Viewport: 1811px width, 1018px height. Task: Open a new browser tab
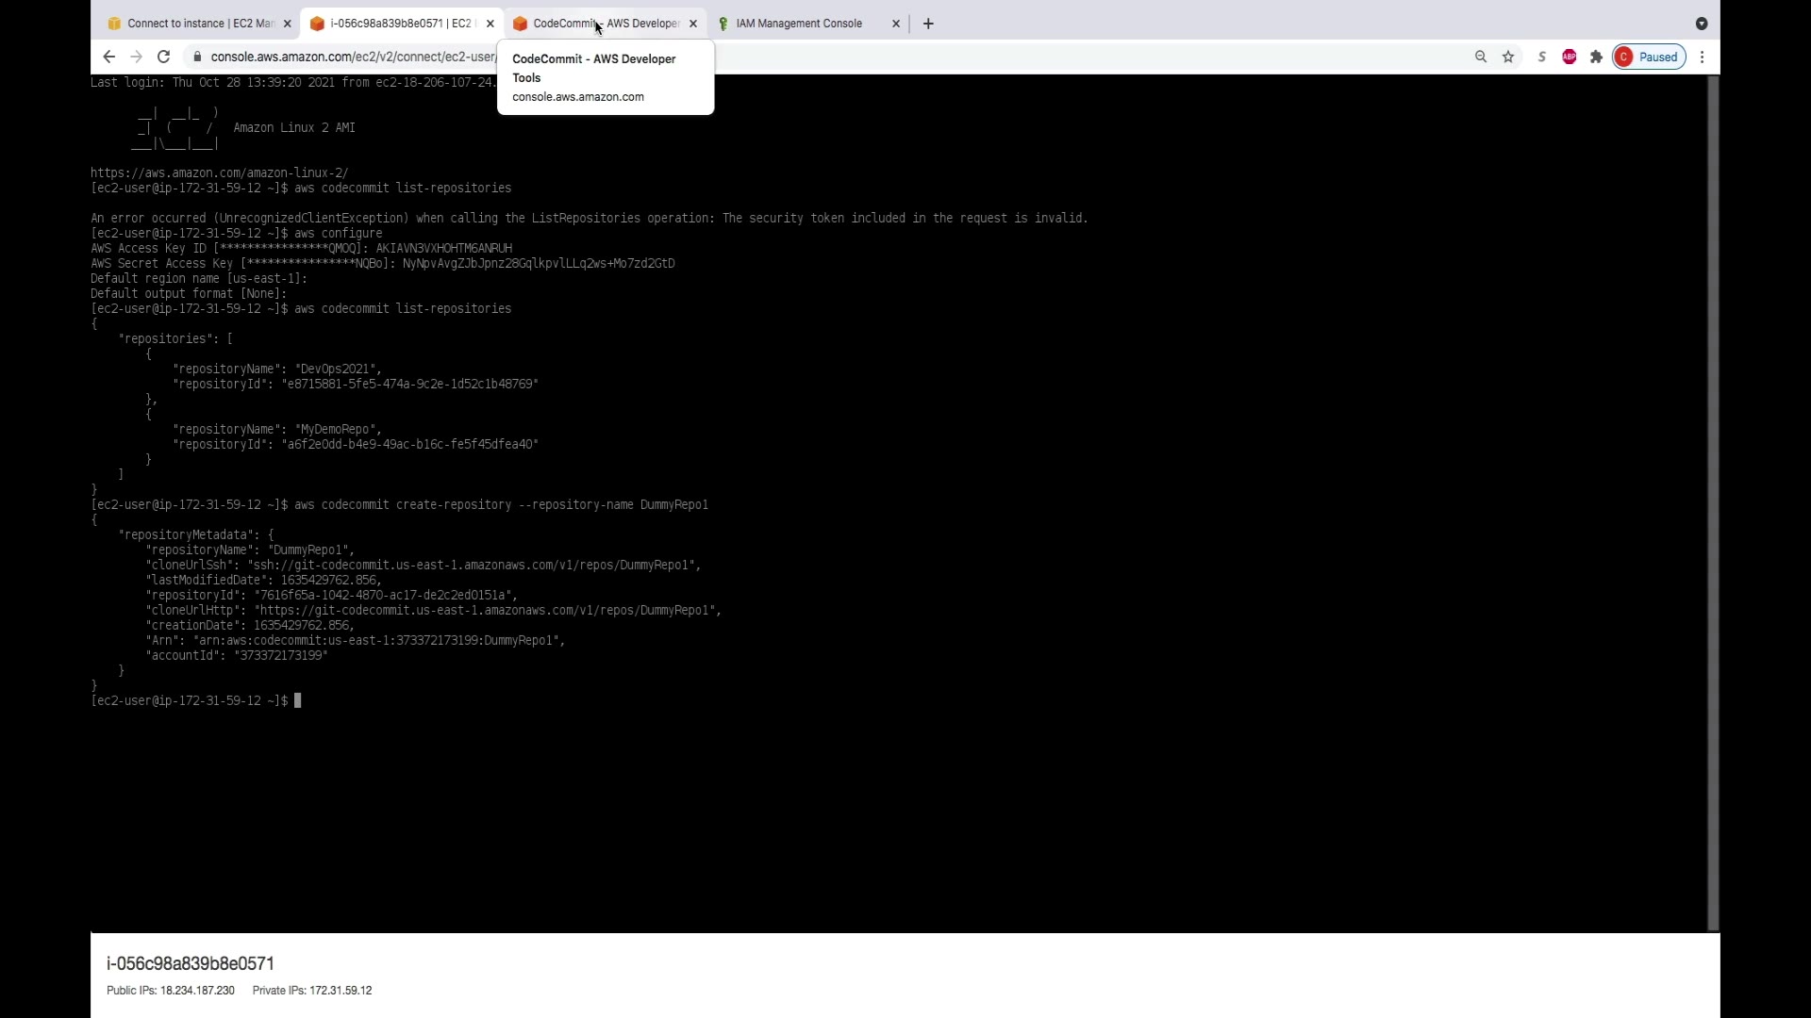coord(928,24)
